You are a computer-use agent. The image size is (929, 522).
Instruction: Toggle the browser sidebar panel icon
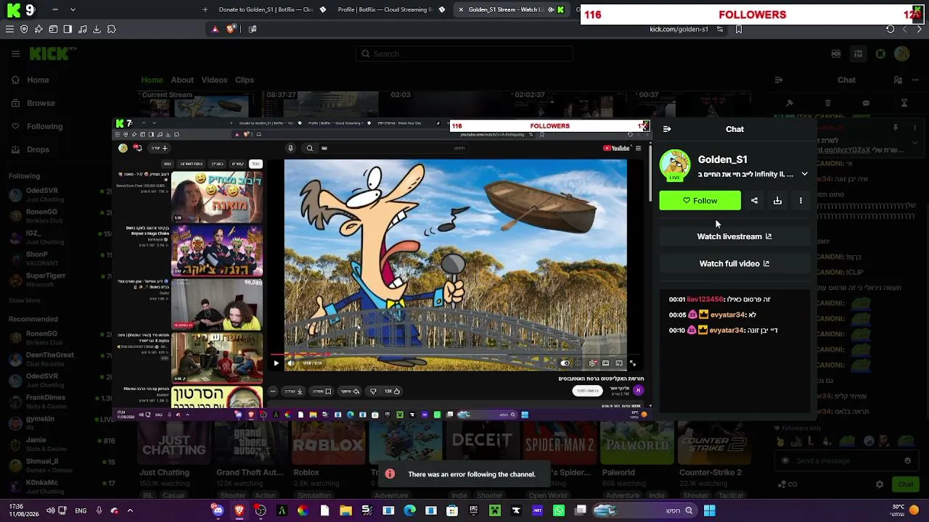(x=67, y=29)
